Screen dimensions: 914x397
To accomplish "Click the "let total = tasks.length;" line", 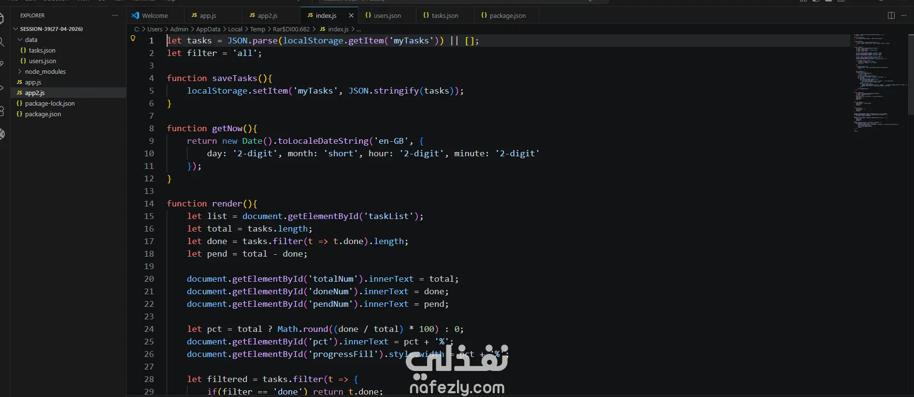I will pos(250,229).
